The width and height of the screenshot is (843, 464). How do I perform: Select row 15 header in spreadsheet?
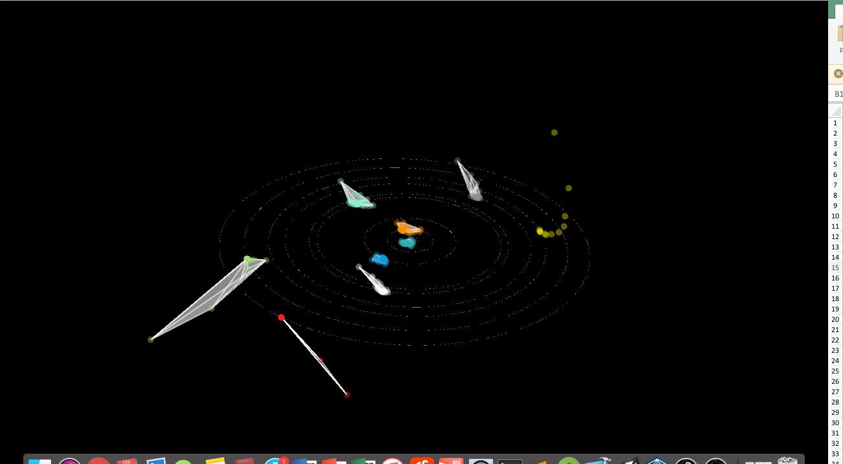point(835,268)
